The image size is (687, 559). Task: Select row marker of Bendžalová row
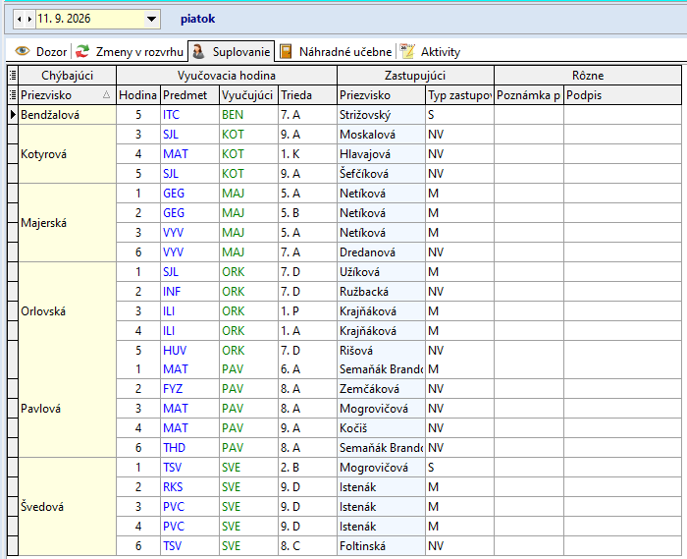pyautogui.click(x=13, y=115)
